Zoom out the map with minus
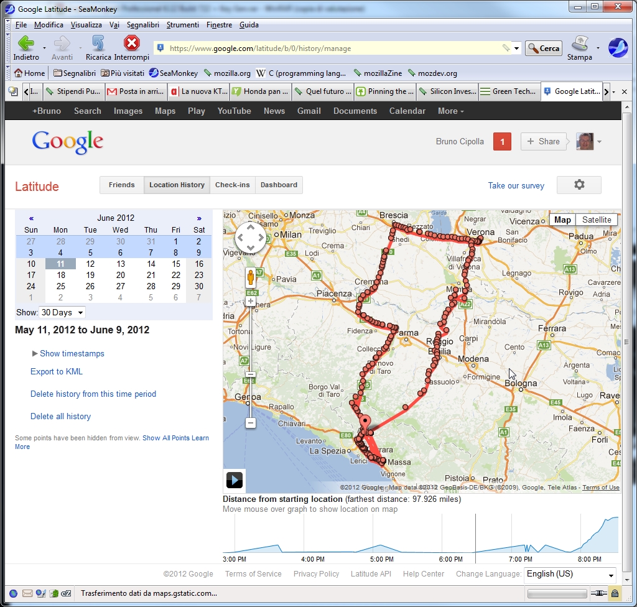The height and width of the screenshot is (607, 637). tap(251, 423)
